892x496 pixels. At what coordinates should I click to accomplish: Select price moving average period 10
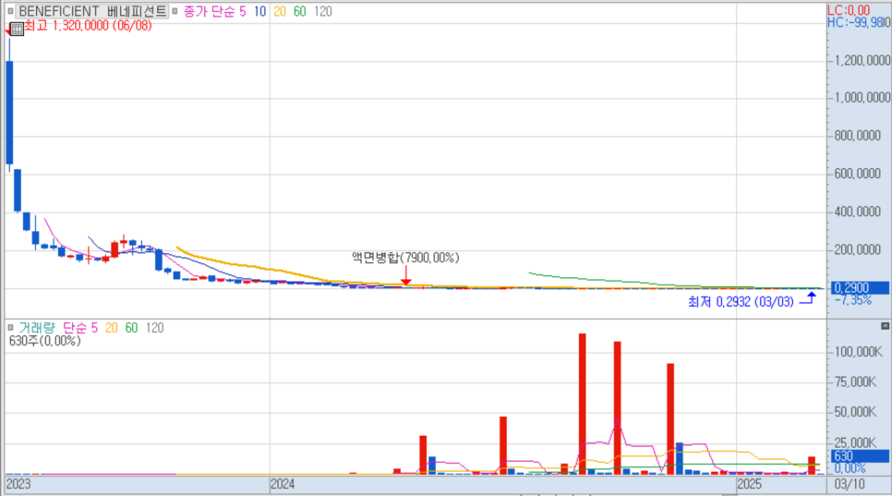pos(260,11)
